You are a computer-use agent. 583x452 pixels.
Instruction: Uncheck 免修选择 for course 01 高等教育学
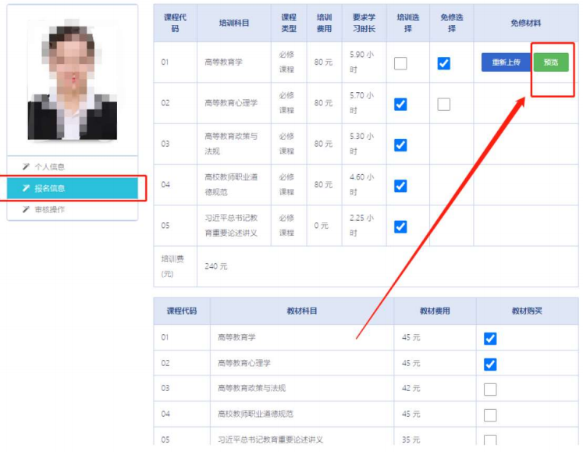coord(444,63)
